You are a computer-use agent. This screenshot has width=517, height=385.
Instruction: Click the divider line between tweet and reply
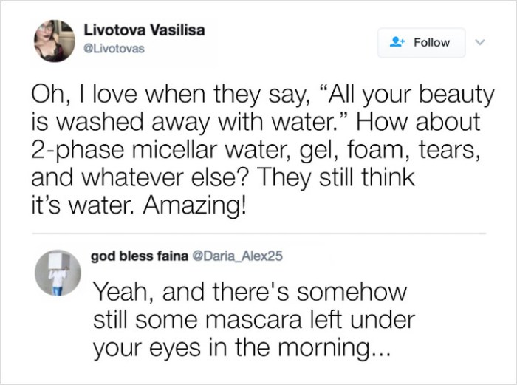(258, 233)
